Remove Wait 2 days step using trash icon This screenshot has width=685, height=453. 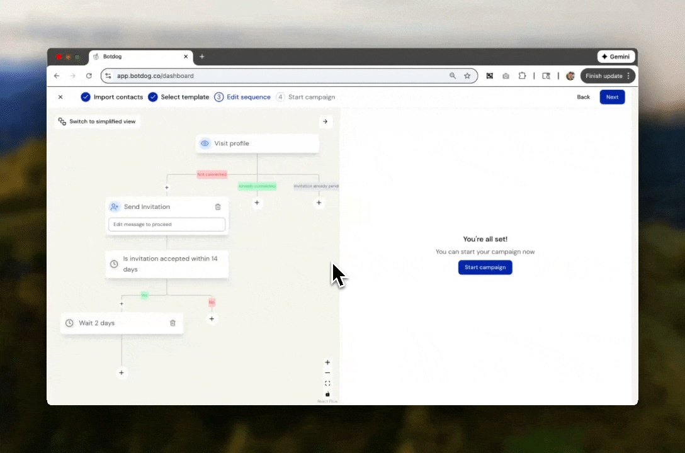[x=173, y=323]
